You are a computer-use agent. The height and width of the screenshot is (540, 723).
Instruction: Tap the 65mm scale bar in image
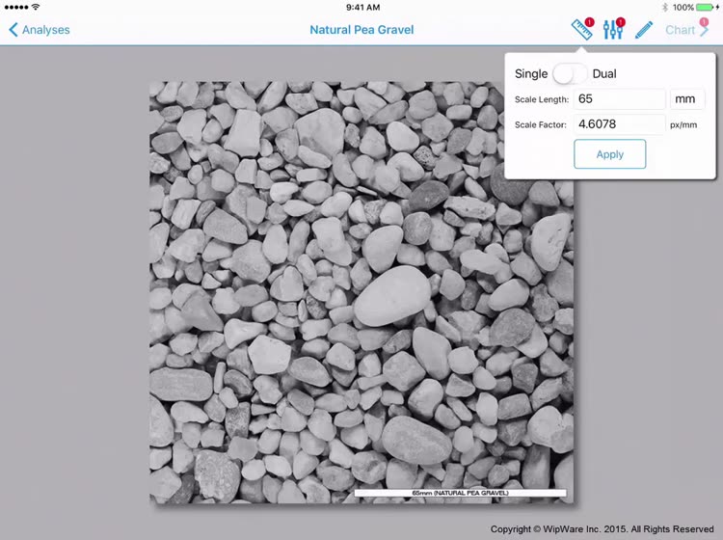click(460, 493)
